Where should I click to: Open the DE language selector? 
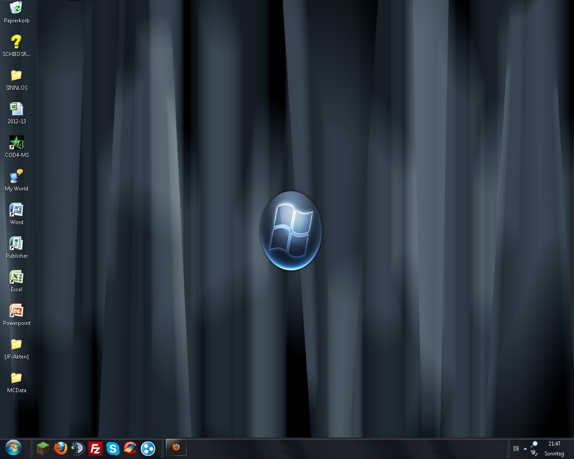click(516, 449)
